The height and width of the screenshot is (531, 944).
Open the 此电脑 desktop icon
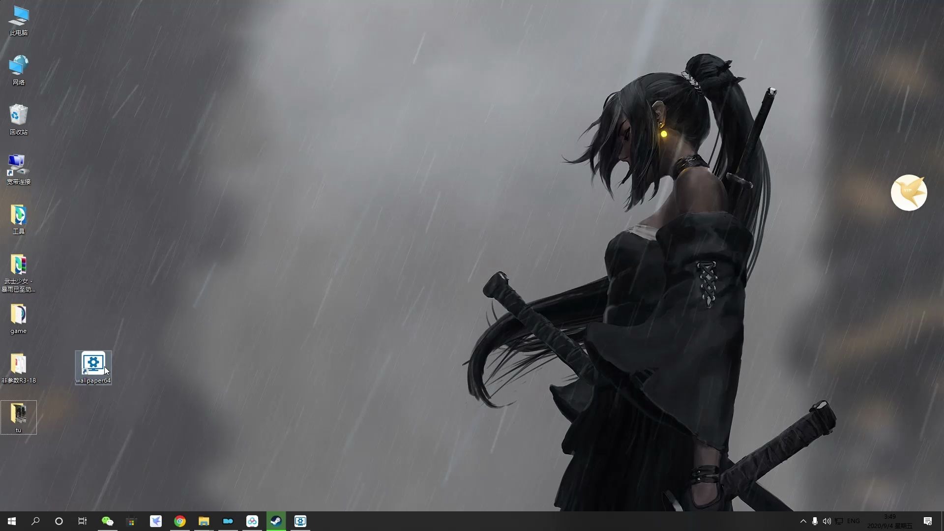tap(19, 21)
